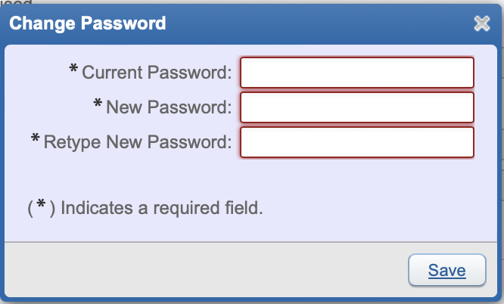This screenshot has height=304, width=504.
Task: Click the asterisk beside Current Password
Action: [73, 71]
